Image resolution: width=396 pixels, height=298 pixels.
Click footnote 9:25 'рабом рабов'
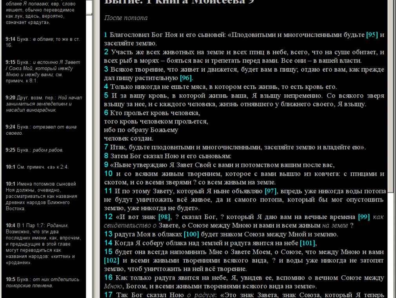(35, 150)
